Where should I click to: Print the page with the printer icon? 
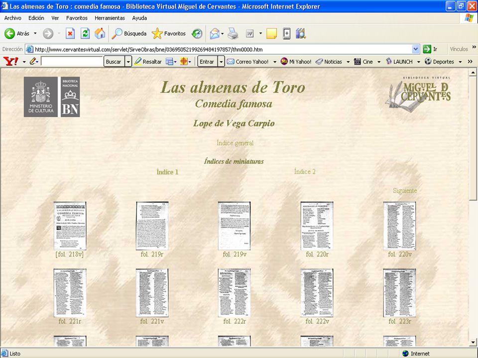click(x=233, y=33)
